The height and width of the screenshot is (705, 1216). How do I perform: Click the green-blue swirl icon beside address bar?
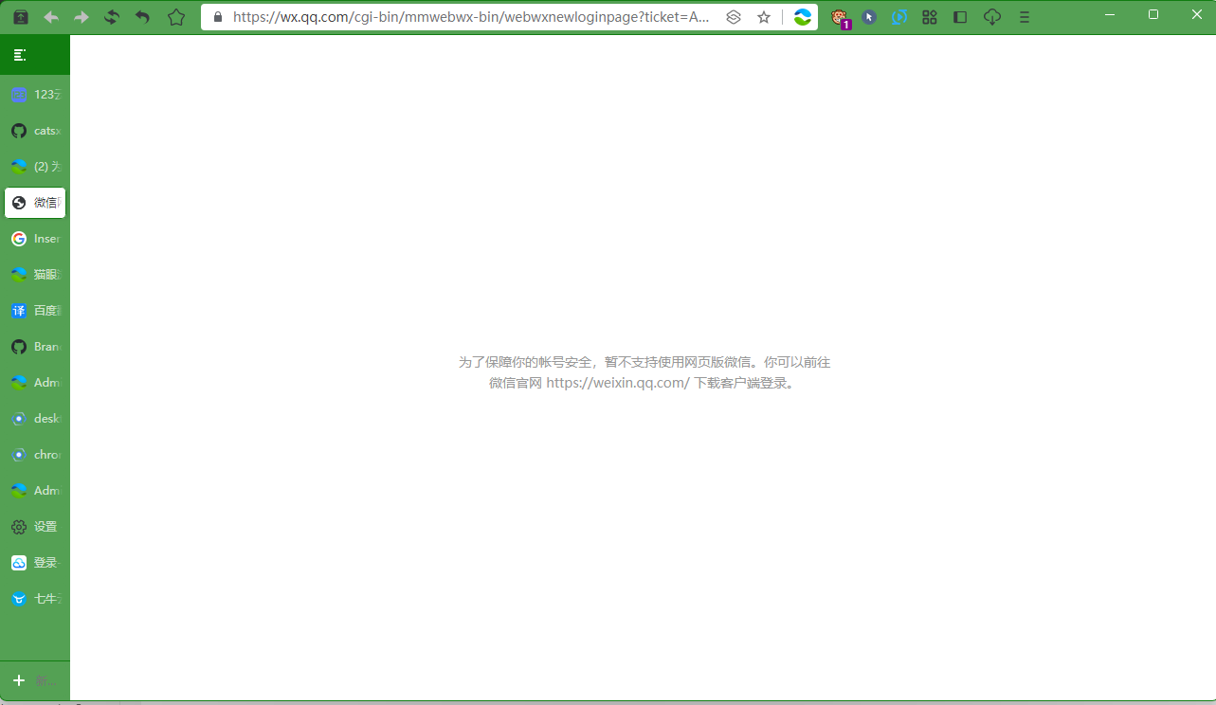coord(803,17)
